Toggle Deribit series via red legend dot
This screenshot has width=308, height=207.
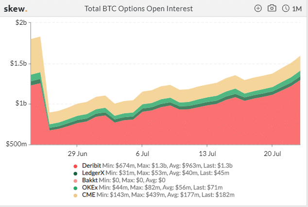75,166
